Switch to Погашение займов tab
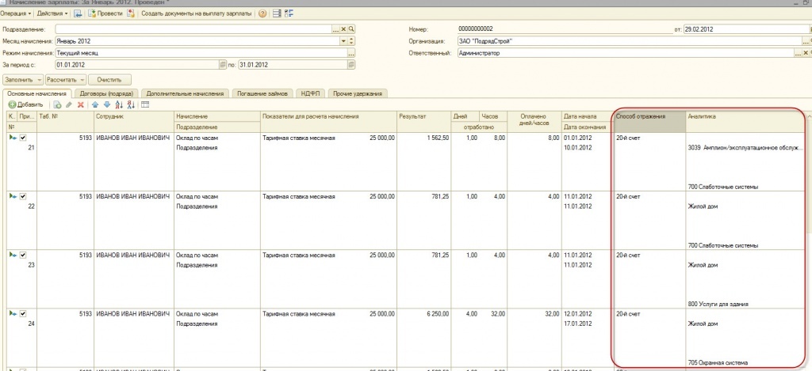 [262, 94]
